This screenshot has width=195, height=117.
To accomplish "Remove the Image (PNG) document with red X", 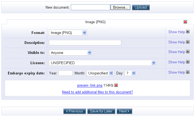I will click(x=185, y=22).
